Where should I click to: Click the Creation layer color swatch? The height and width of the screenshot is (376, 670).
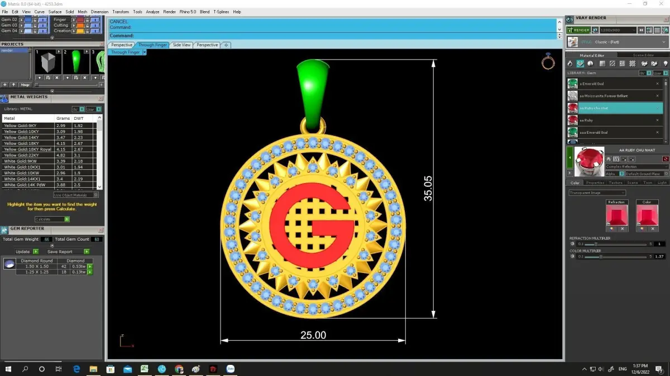[80, 31]
